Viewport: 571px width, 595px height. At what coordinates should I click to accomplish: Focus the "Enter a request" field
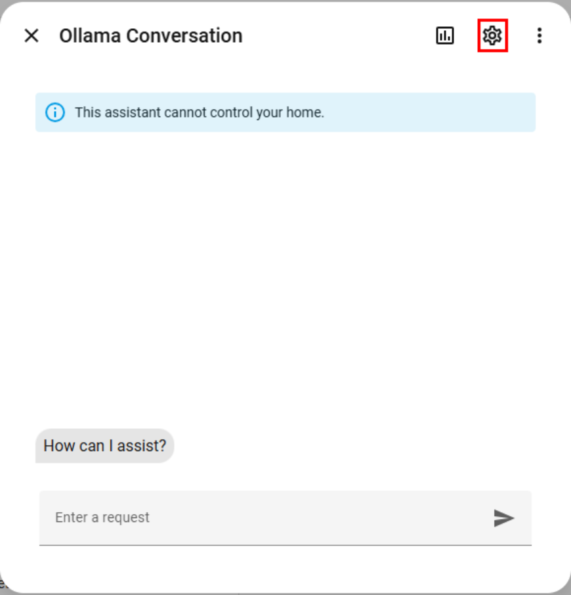pyautogui.click(x=263, y=518)
